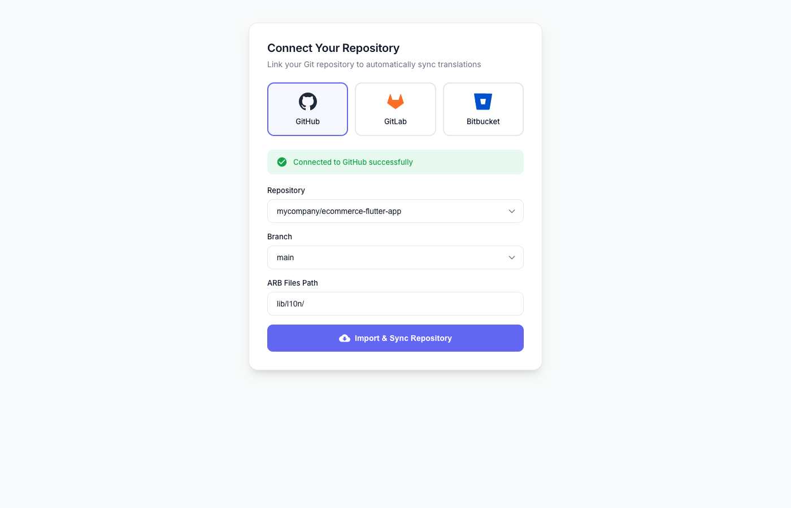Click the Repository dropdown chevron icon

[512, 211]
